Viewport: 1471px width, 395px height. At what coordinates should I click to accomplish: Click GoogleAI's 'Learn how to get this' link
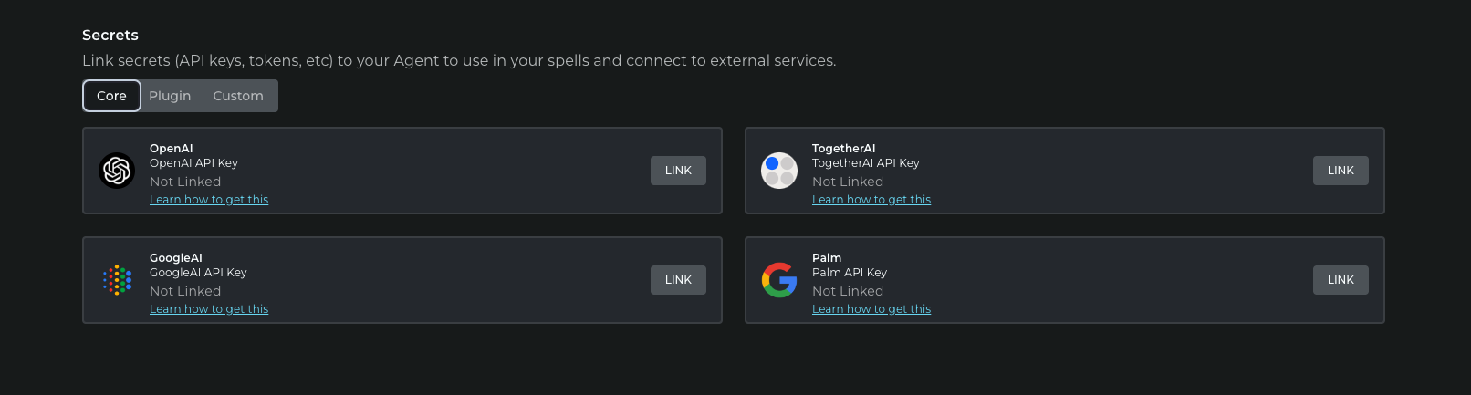[x=209, y=309]
